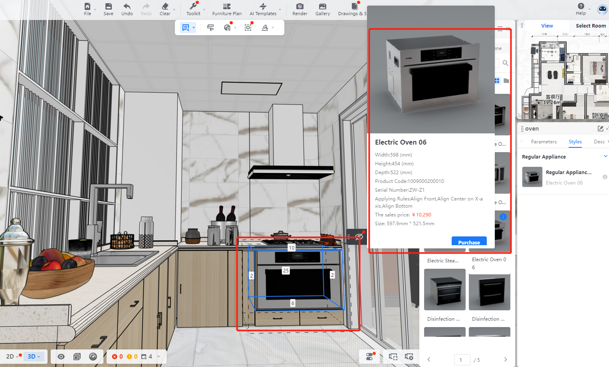Click the Save icon in toolbar
The width and height of the screenshot is (609, 367).
[x=108, y=9]
